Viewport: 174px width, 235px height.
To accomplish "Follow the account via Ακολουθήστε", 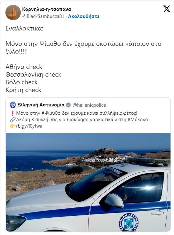I will tap(84, 16).
